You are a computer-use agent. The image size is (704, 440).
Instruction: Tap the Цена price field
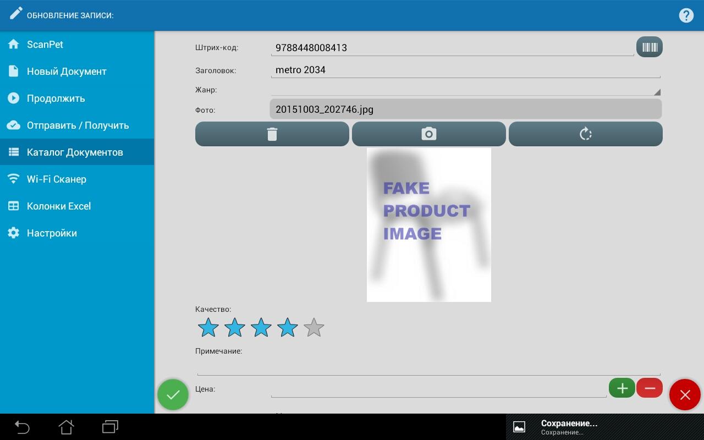[x=438, y=389]
